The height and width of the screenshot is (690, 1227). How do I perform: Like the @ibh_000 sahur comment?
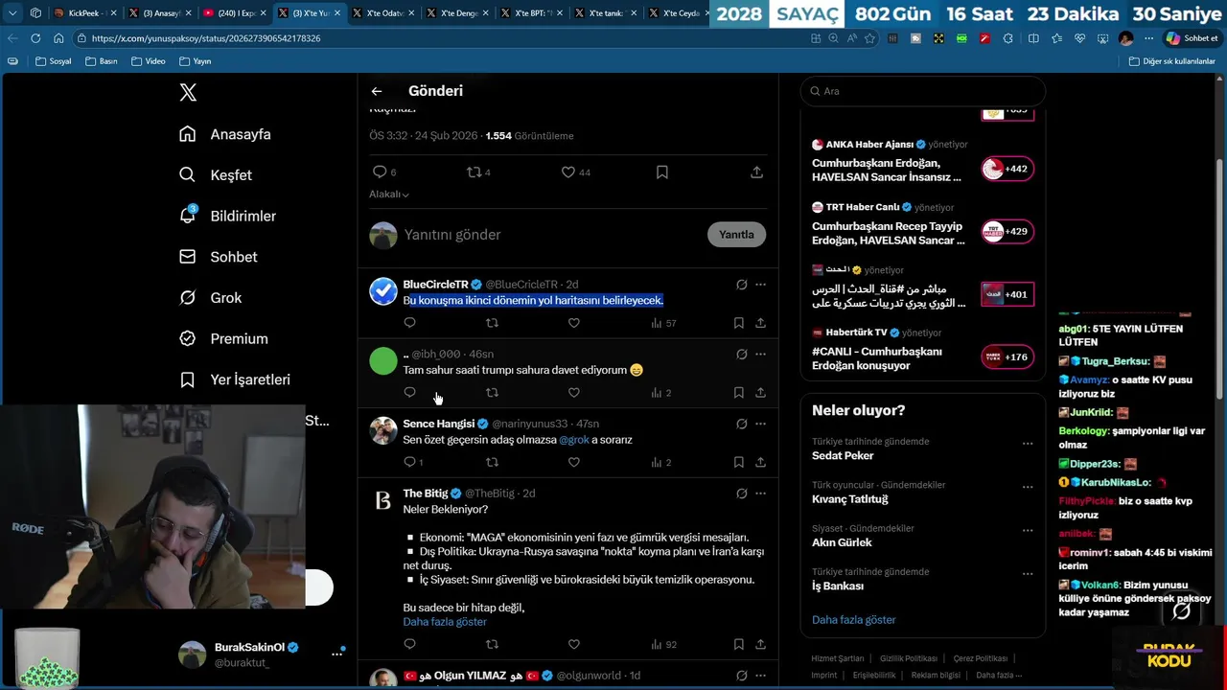pos(574,392)
